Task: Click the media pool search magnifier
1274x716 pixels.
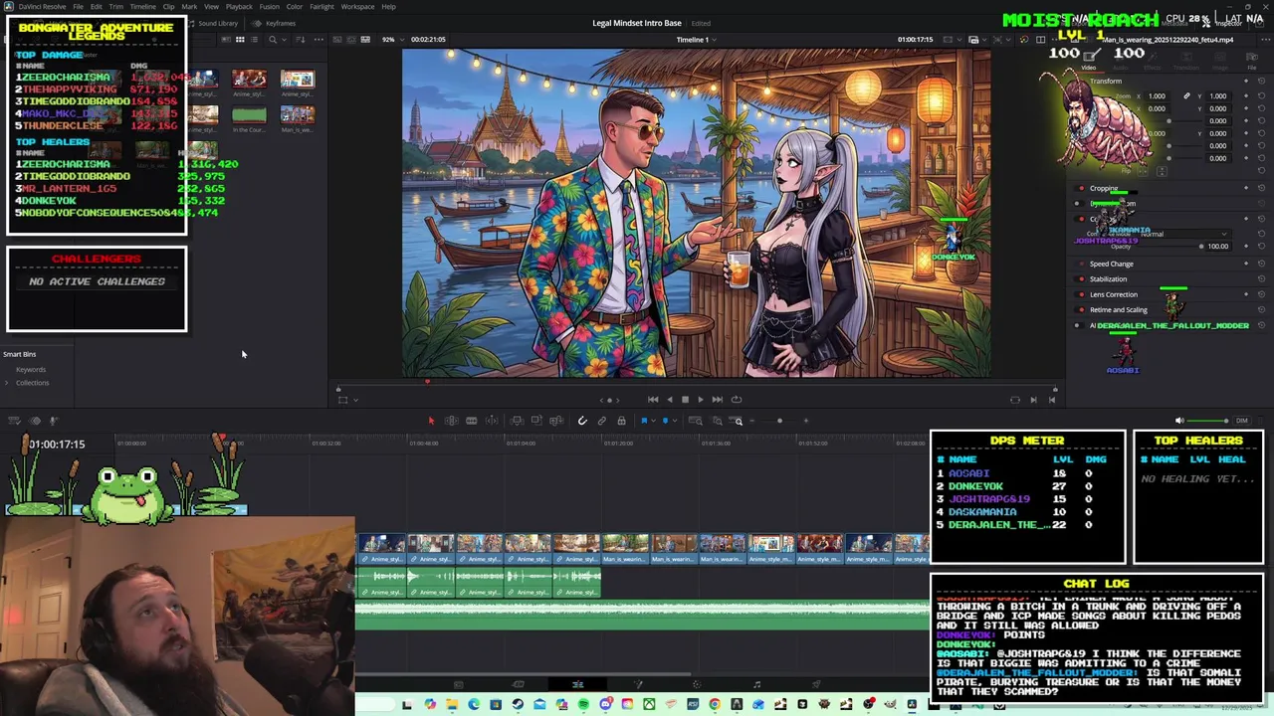Action: pos(273,39)
